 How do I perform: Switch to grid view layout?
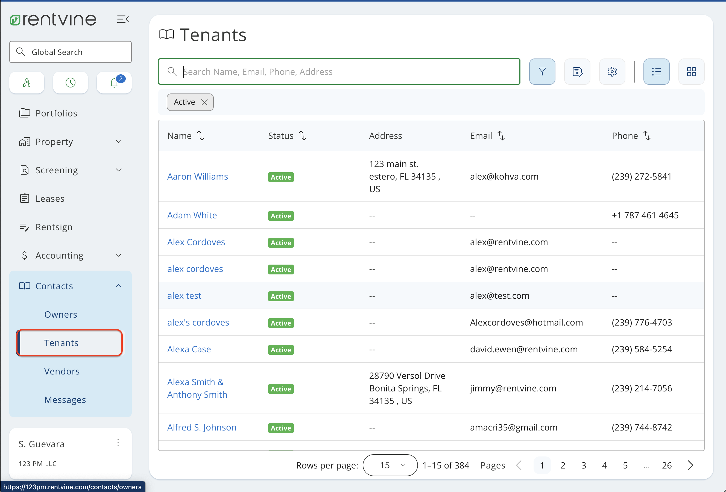click(691, 71)
